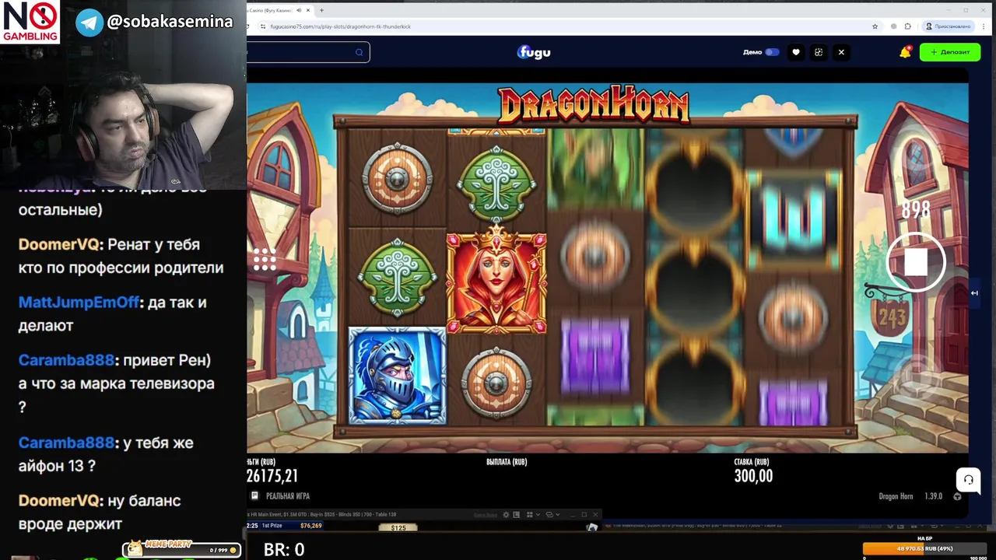The image size is (996, 560).
Task: Click the red queen symbol on reel
Action: (496, 282)
